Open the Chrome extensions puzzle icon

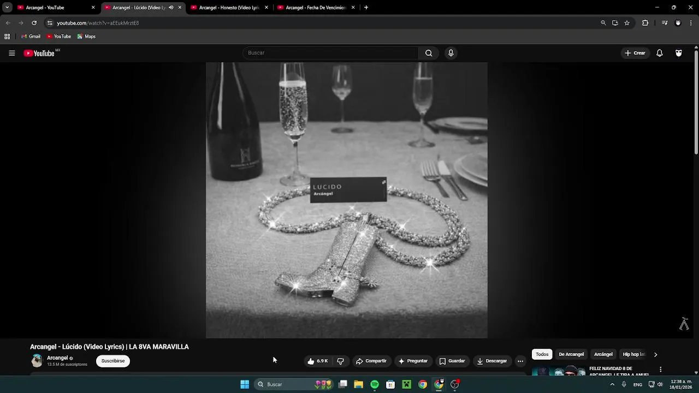(x=645, y=23)
